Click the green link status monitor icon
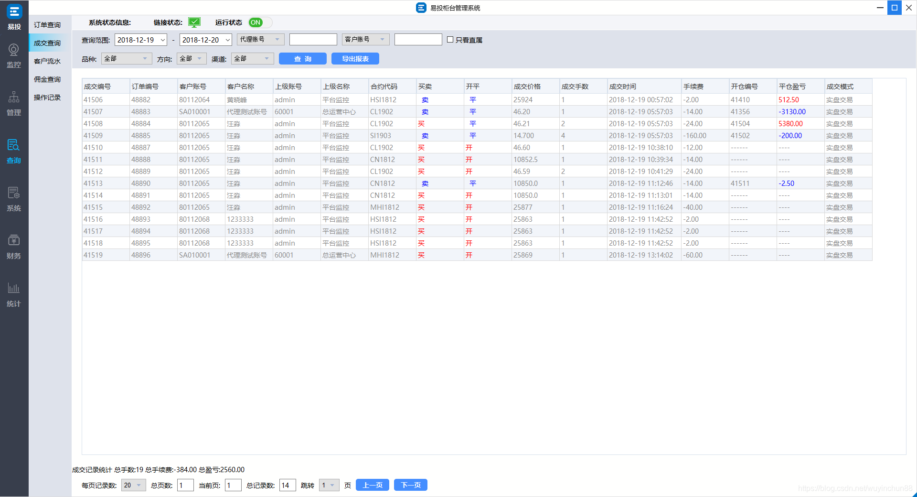Screen dimensions: 917x497 point(194,22)
